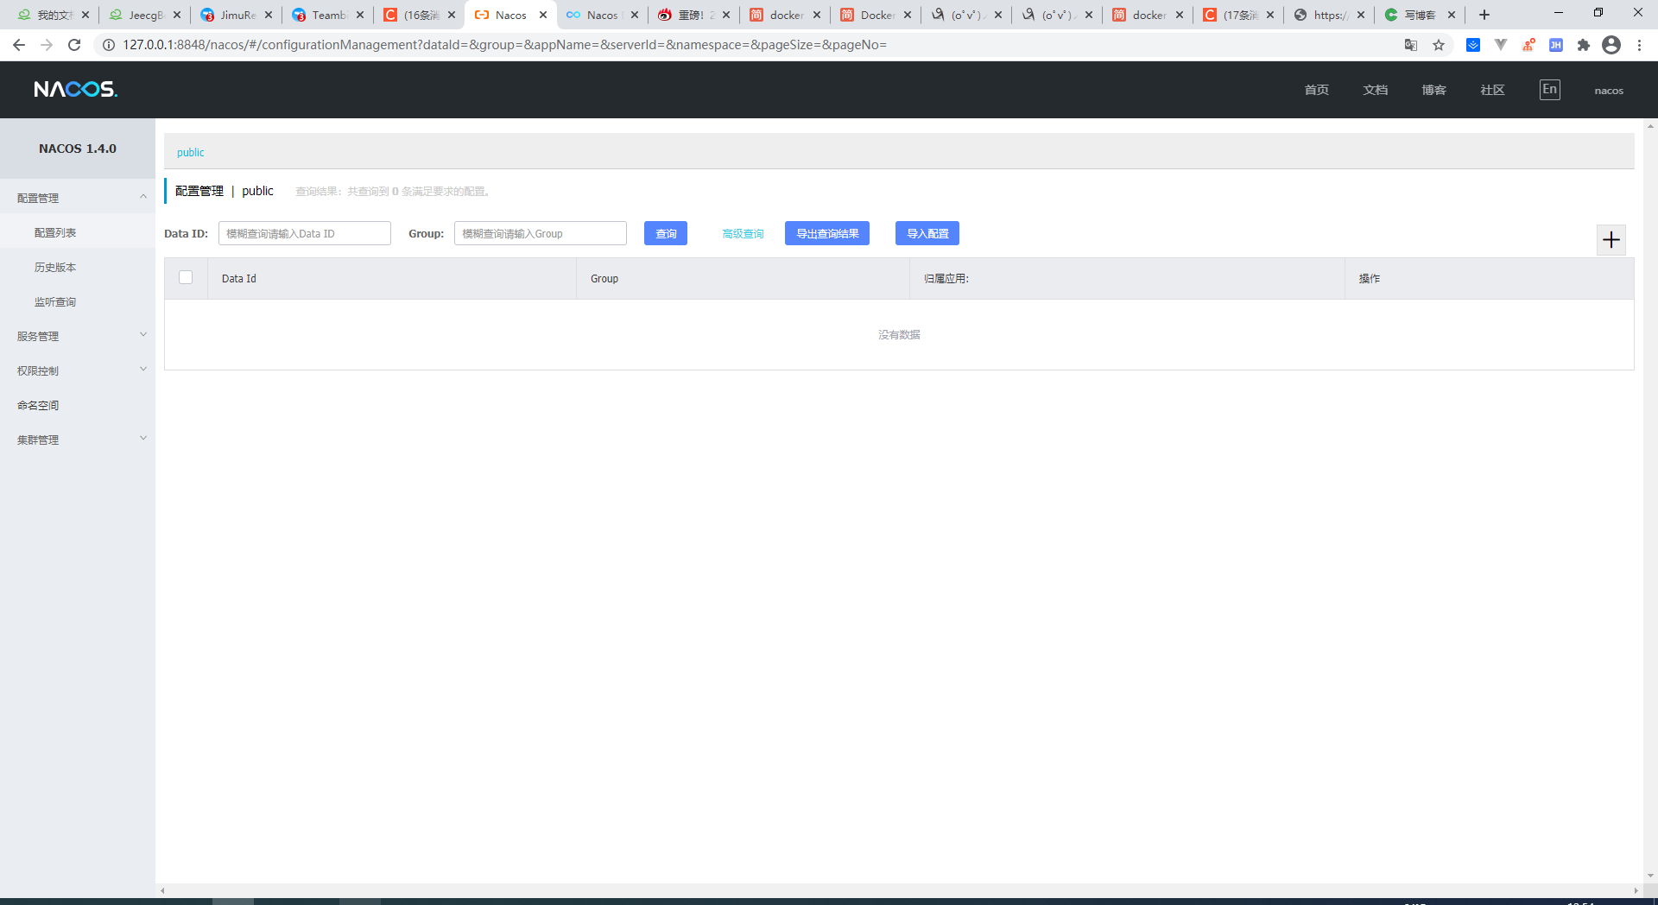Reload the page with refresh icon
This screenshot has width=1658, height=905.
click(x=74, y=45)
